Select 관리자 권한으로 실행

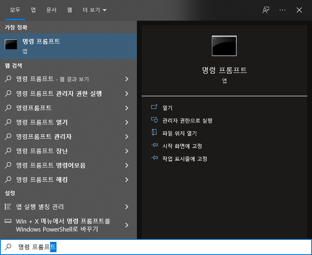tap(187, 120)
